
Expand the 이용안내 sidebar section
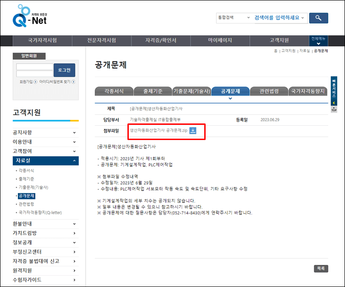(46, 142)
